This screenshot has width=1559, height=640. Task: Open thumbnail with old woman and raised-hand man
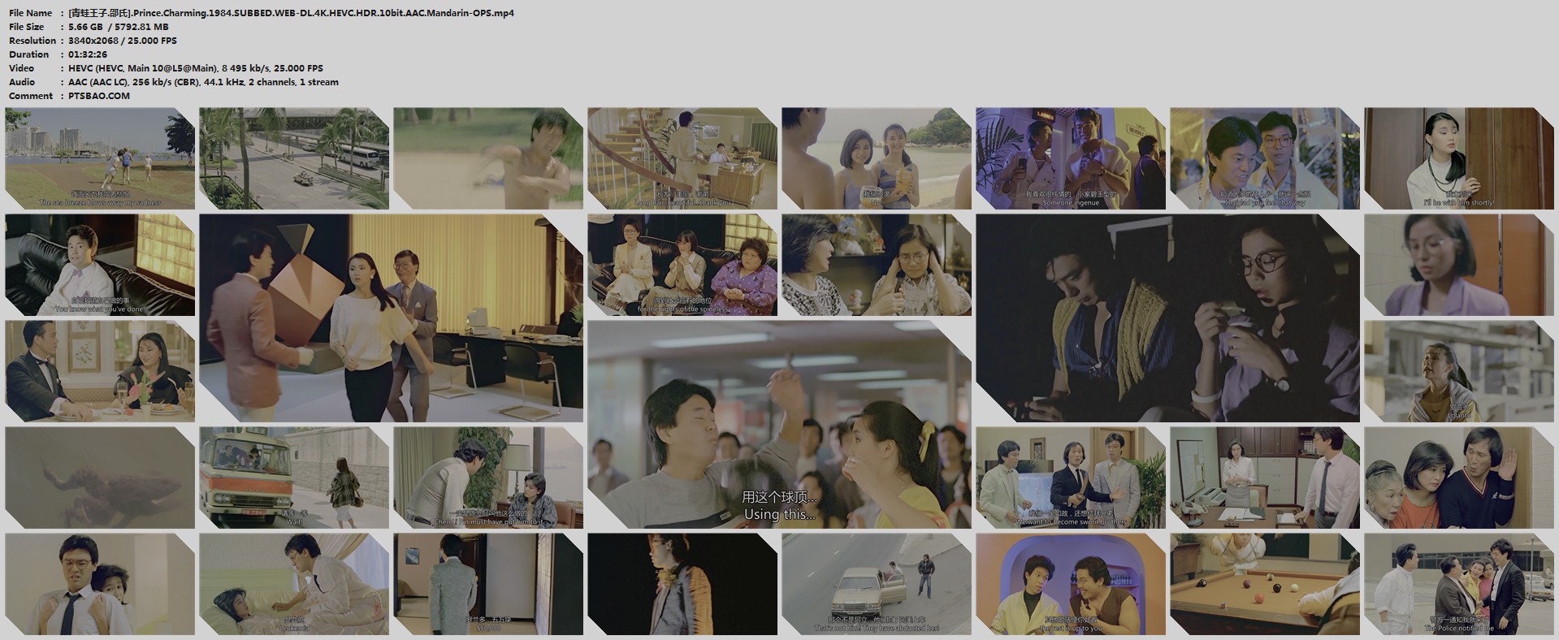[x=1459, y=478]
